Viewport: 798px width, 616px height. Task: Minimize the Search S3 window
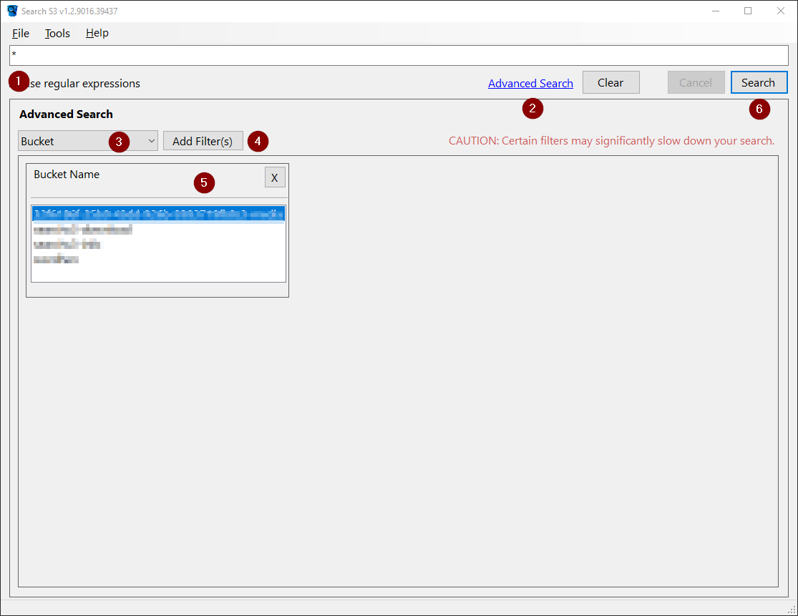pos(716,11)
